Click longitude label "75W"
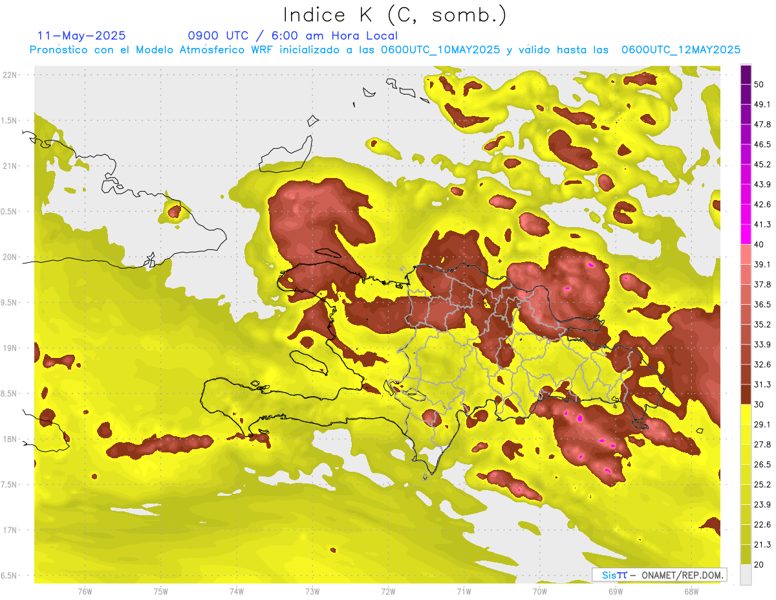The width and height of the screenshot is (776, 600). click(160, 591)
